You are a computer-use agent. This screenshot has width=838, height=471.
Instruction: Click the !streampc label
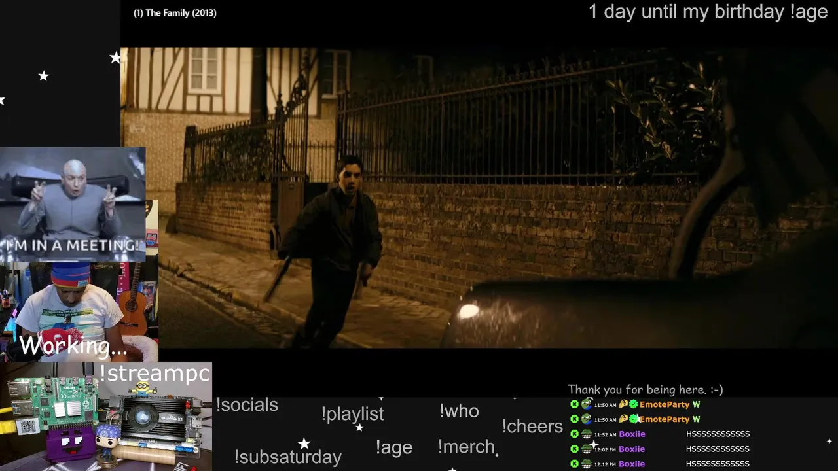(x=155, y=374)
